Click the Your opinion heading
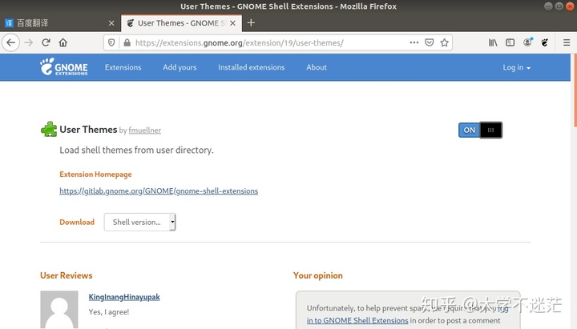Viewport: 577px width, 329px height. point(318,275)
